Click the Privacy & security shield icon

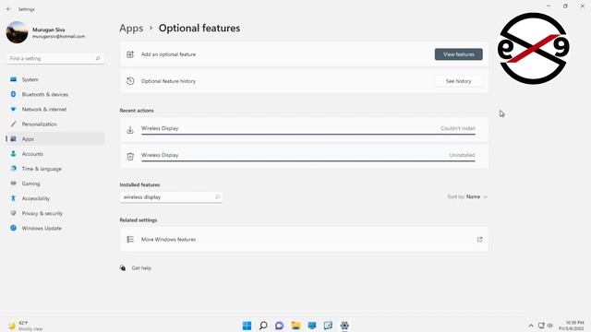13,213
